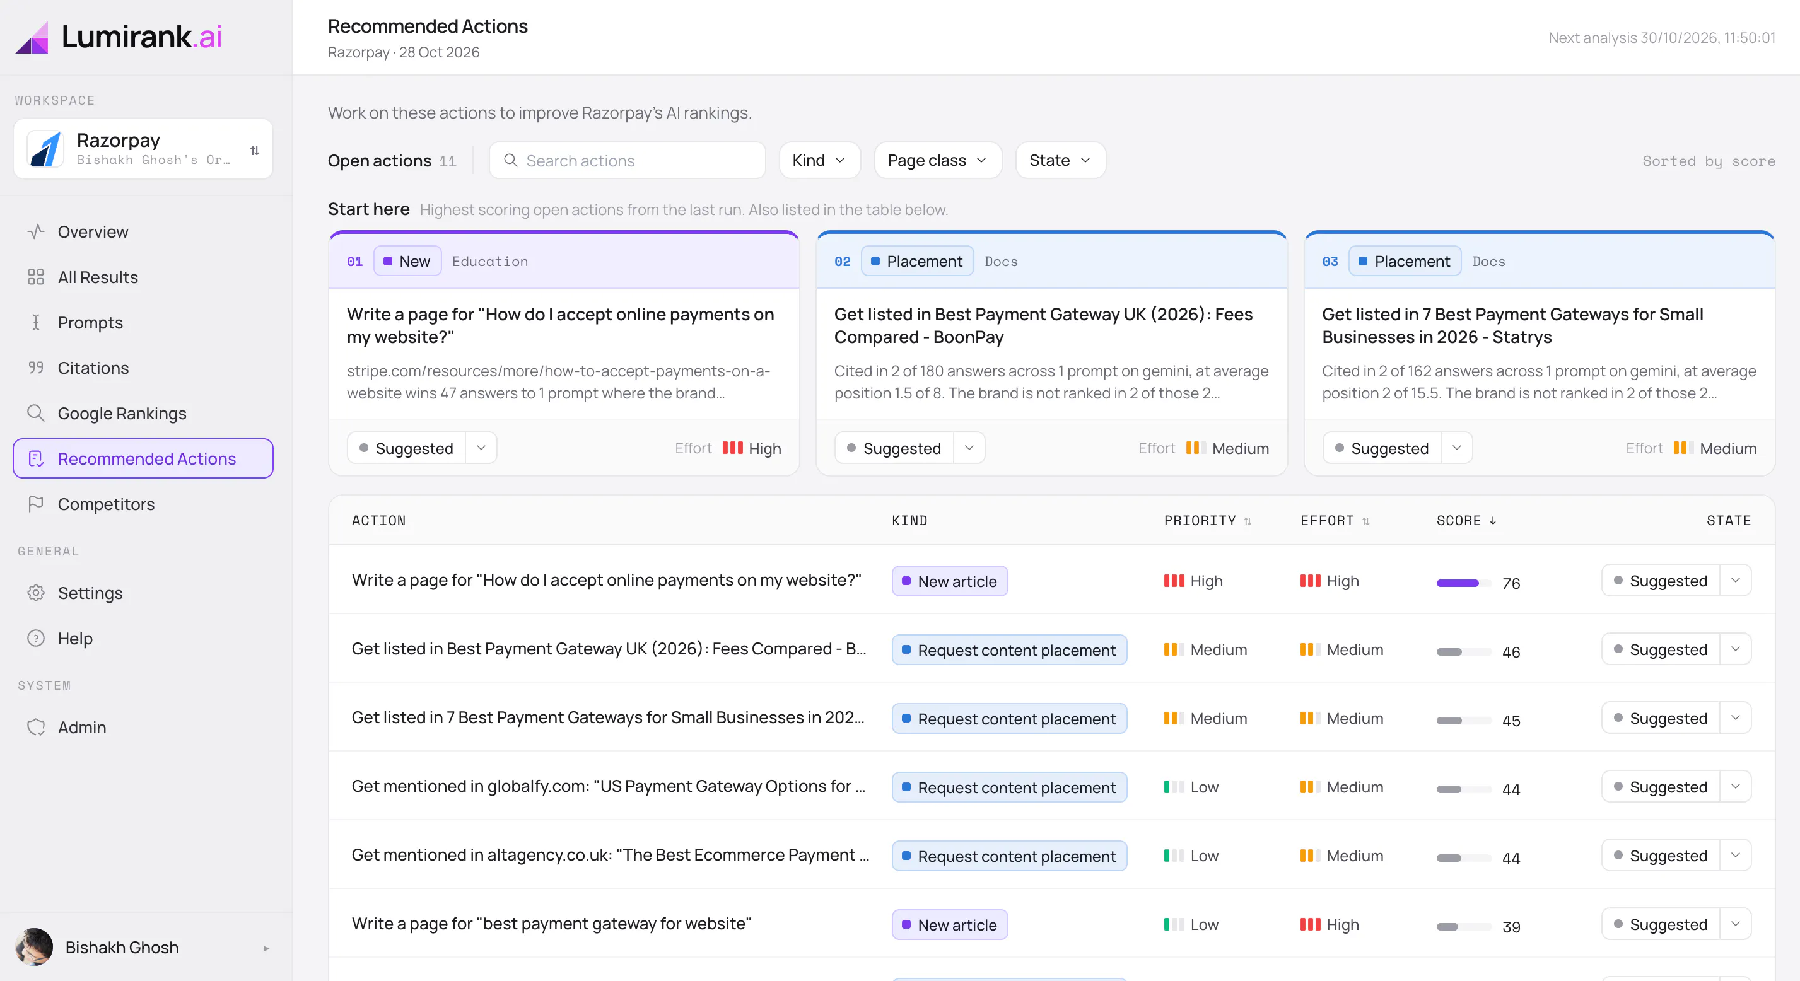Open the state chevron for the score 76 row

click(x=1735, y=580)
